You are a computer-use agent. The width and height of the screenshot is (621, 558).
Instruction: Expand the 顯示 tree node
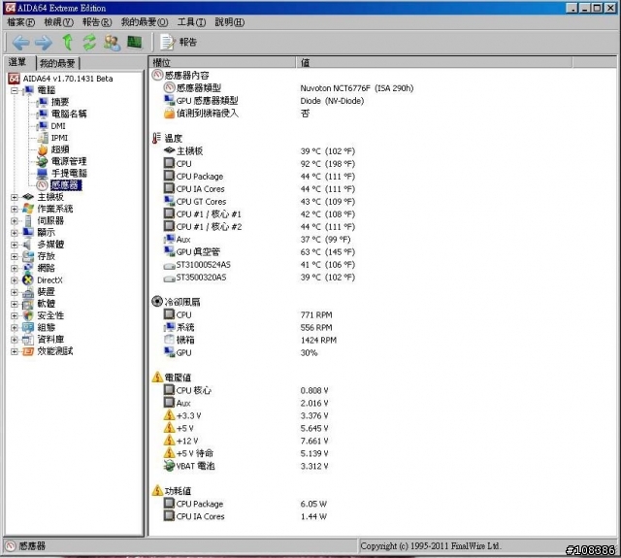(15, 233)
